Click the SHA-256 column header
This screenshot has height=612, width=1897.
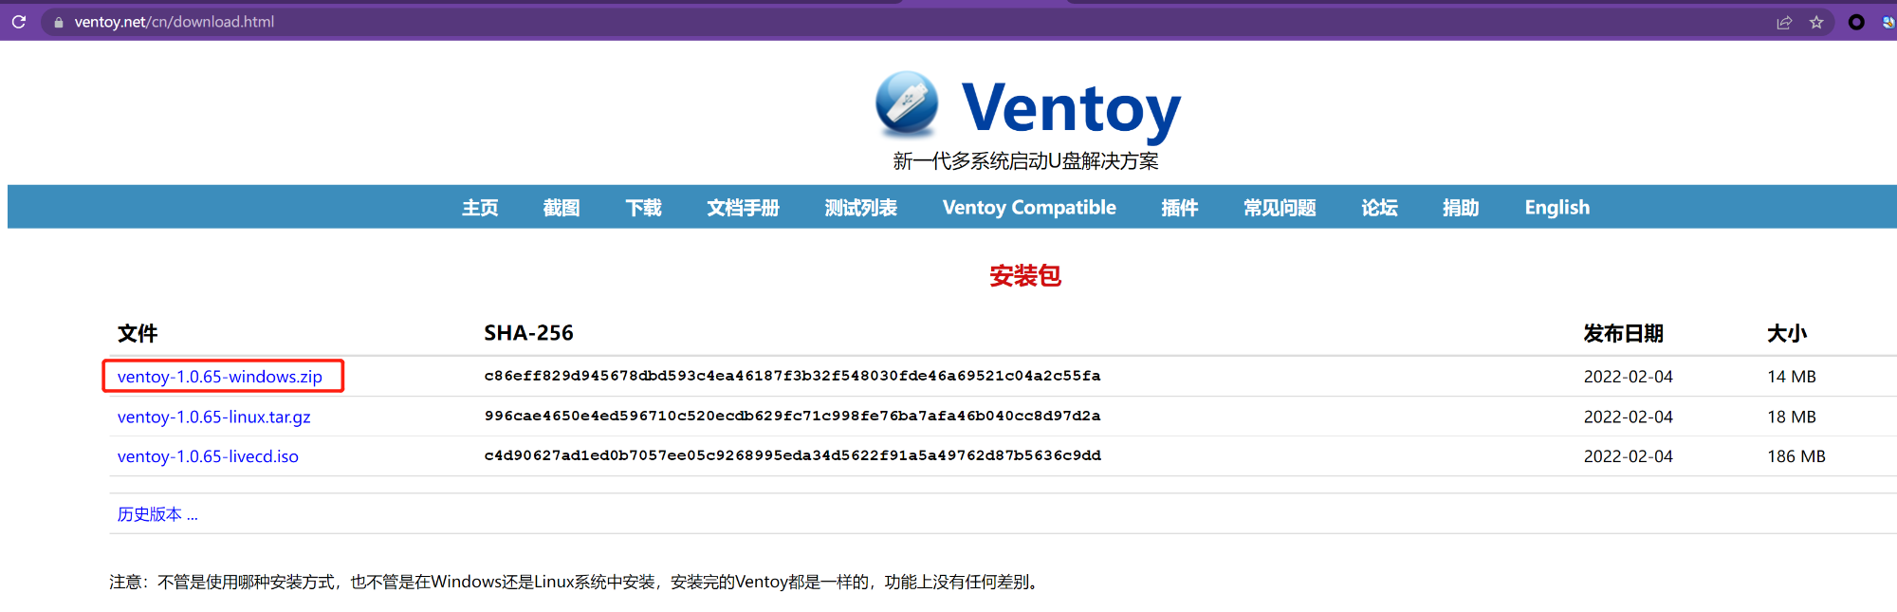pos(528,333)
